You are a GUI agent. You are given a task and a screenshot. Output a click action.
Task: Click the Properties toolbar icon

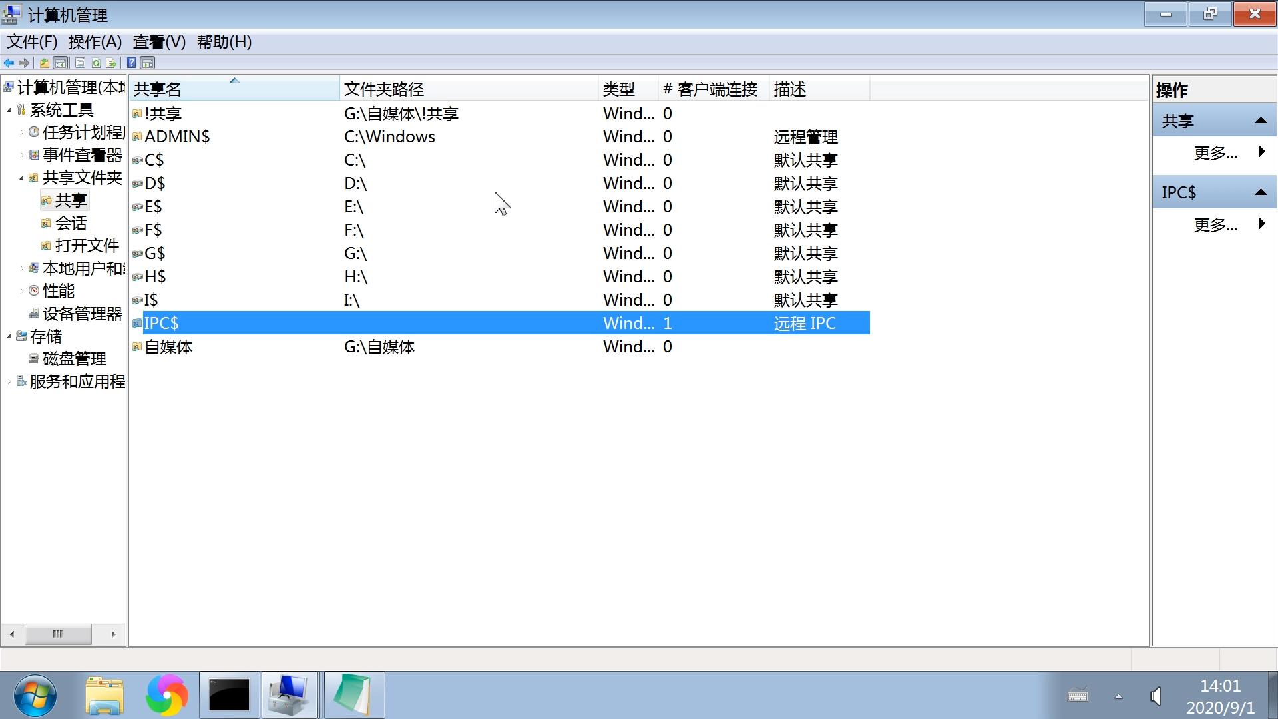(x=80, y=63)
